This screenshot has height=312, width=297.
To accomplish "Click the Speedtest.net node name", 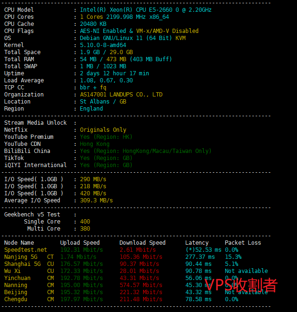I will click(x=25, y=250).
